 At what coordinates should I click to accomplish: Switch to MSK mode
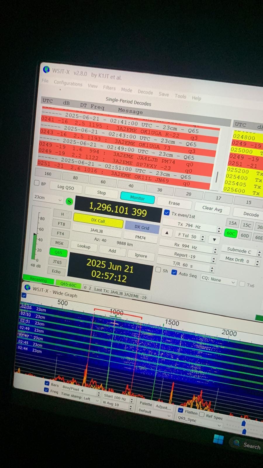click(x=59, y=243)
